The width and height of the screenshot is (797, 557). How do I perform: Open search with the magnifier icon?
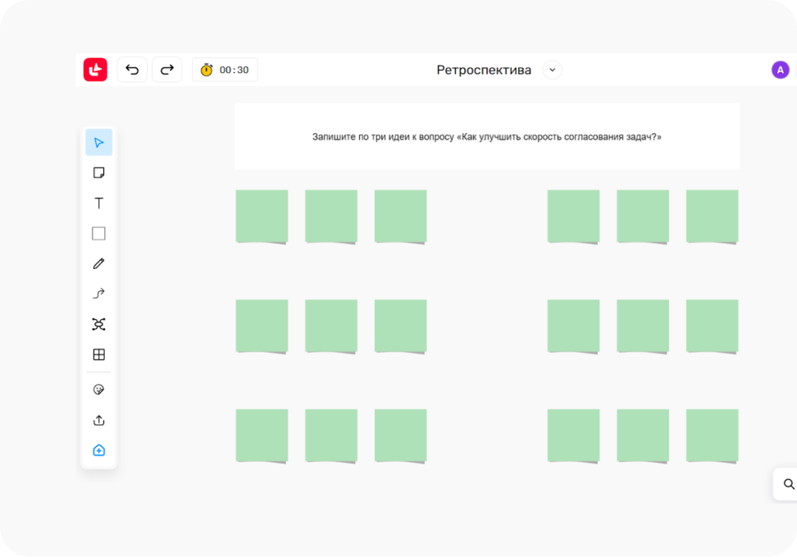788,484
